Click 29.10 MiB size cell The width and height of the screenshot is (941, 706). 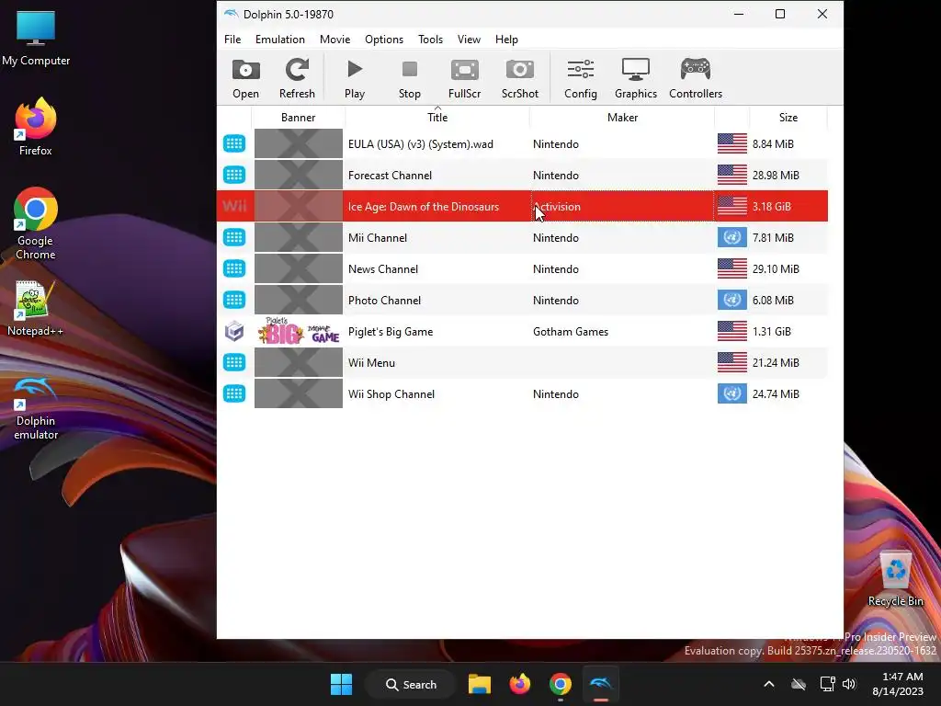coord(776,269)
